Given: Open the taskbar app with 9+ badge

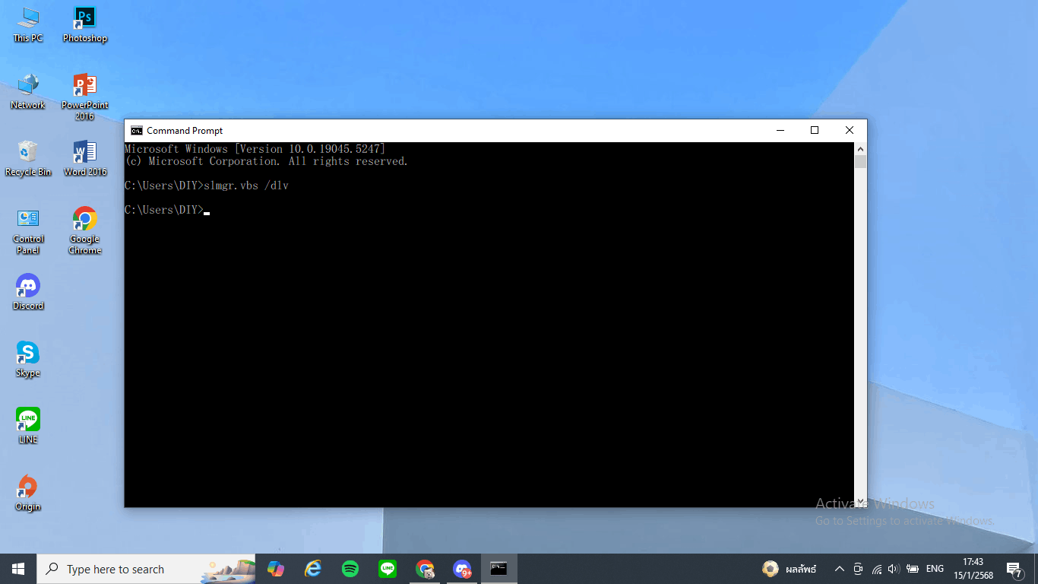Looking at the screenshot, I should click(x=462, y=569).
